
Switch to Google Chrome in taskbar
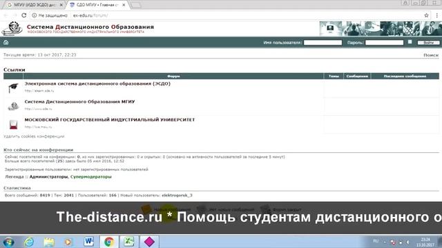click(109, 242)
